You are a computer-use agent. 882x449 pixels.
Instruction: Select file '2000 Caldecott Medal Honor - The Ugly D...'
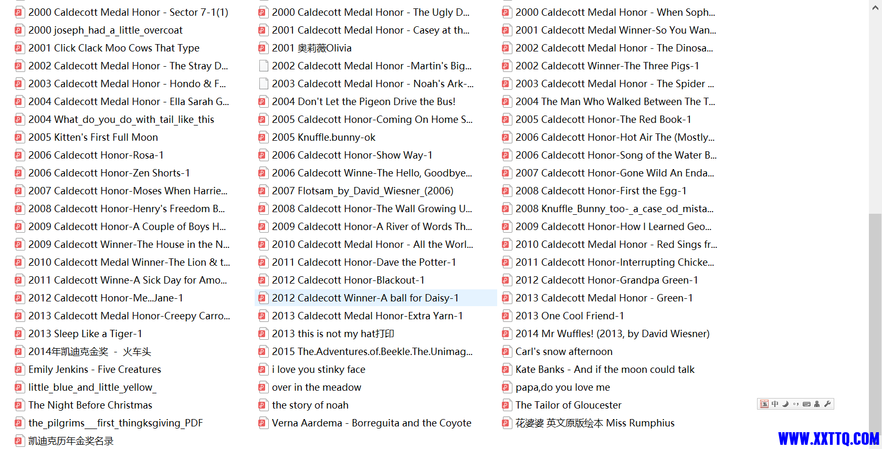point(371,12)
